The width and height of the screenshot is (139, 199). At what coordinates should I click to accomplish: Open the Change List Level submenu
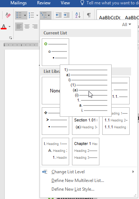[x=89, y=172]
